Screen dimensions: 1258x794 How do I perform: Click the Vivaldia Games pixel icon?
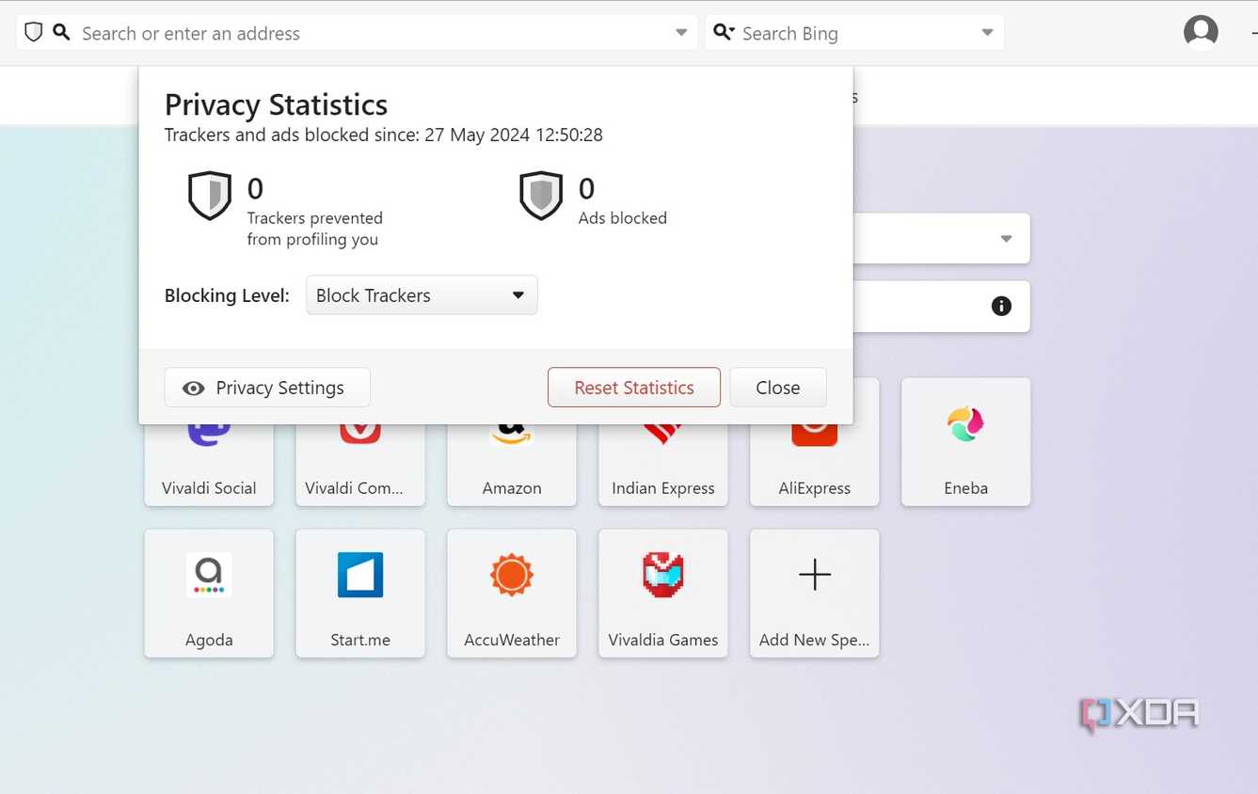tap(663, 575)
